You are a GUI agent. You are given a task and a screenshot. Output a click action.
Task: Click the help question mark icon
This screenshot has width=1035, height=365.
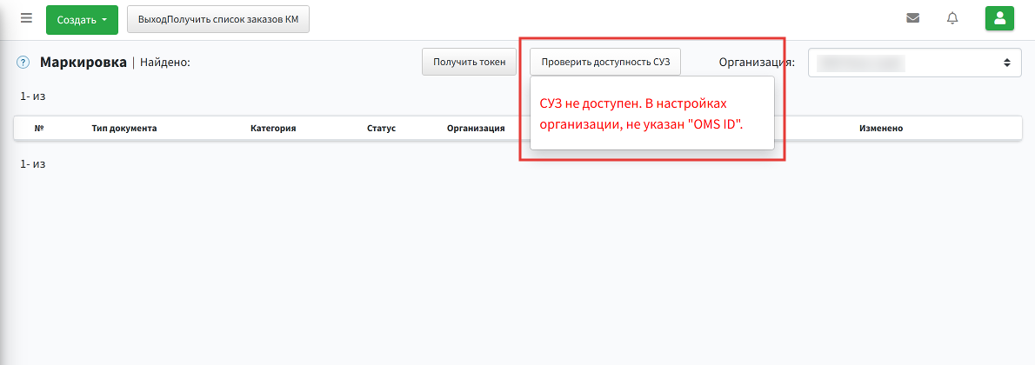pyautogui.click(x=23, y=63)
